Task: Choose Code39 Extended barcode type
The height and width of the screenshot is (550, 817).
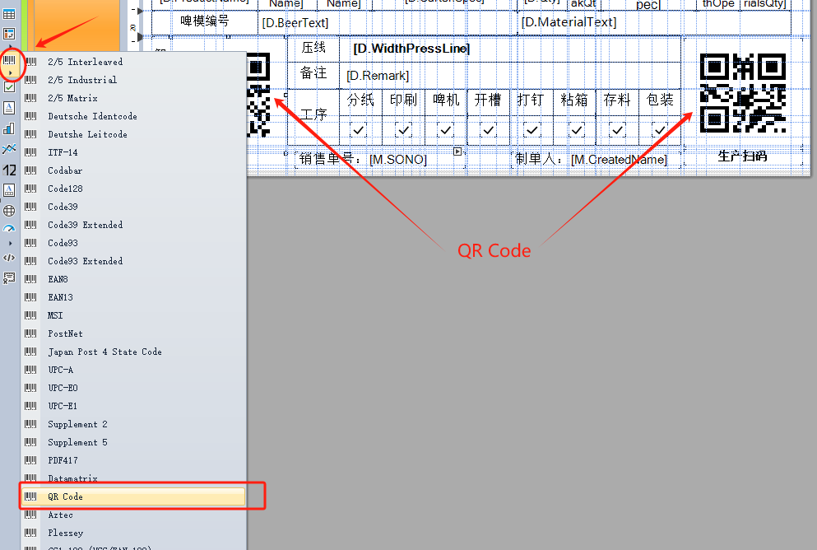Action: 133,225
